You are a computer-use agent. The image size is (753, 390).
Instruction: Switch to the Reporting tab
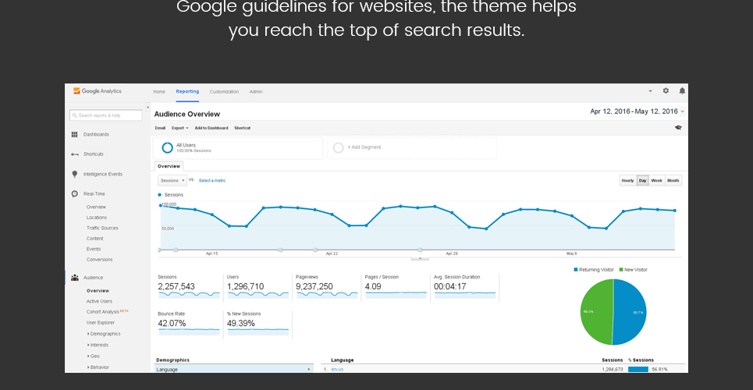pyautogui.click(x=187, y=91)
